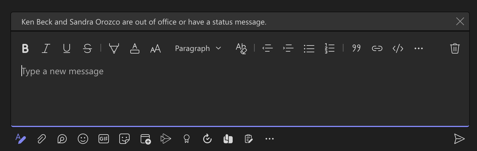Attach a file with paperclip icon

[x=41, y=139]
